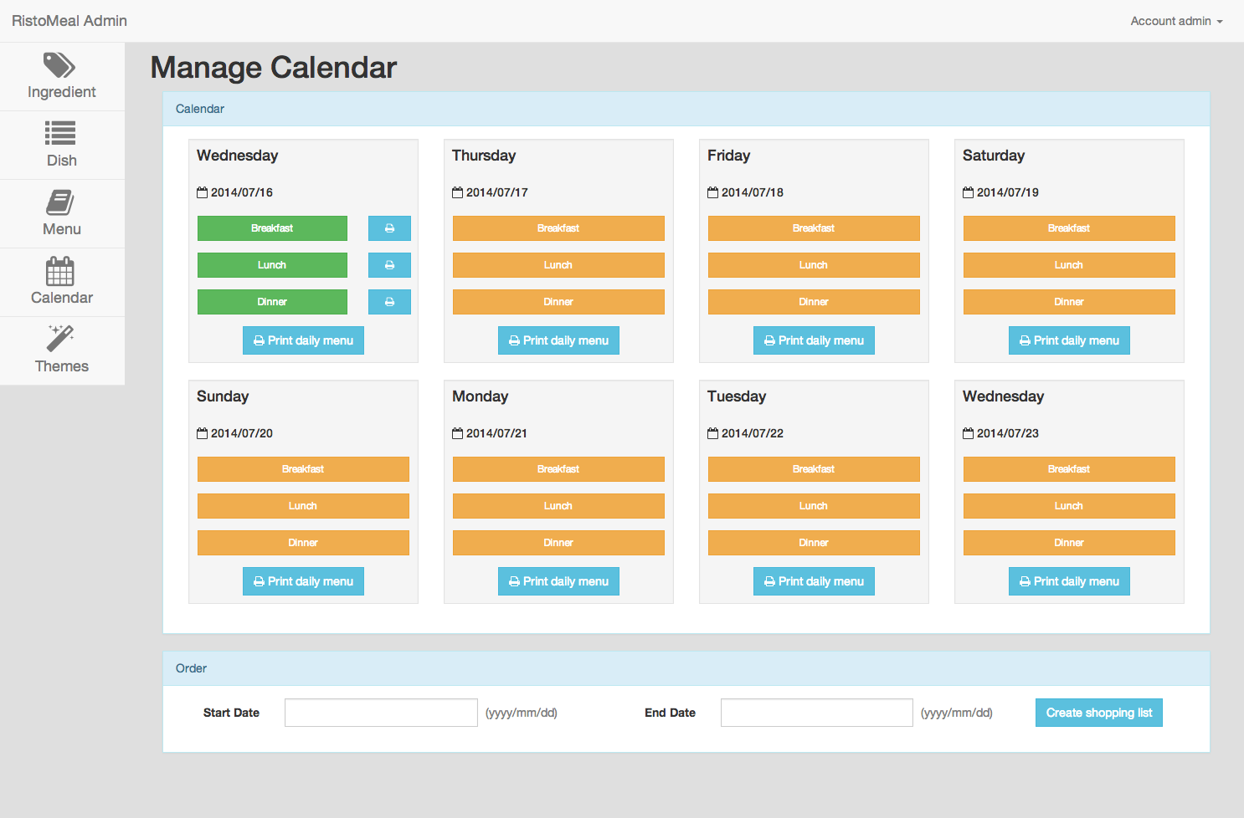Click the RistoMeal Admin brand link

click(68, 21)
